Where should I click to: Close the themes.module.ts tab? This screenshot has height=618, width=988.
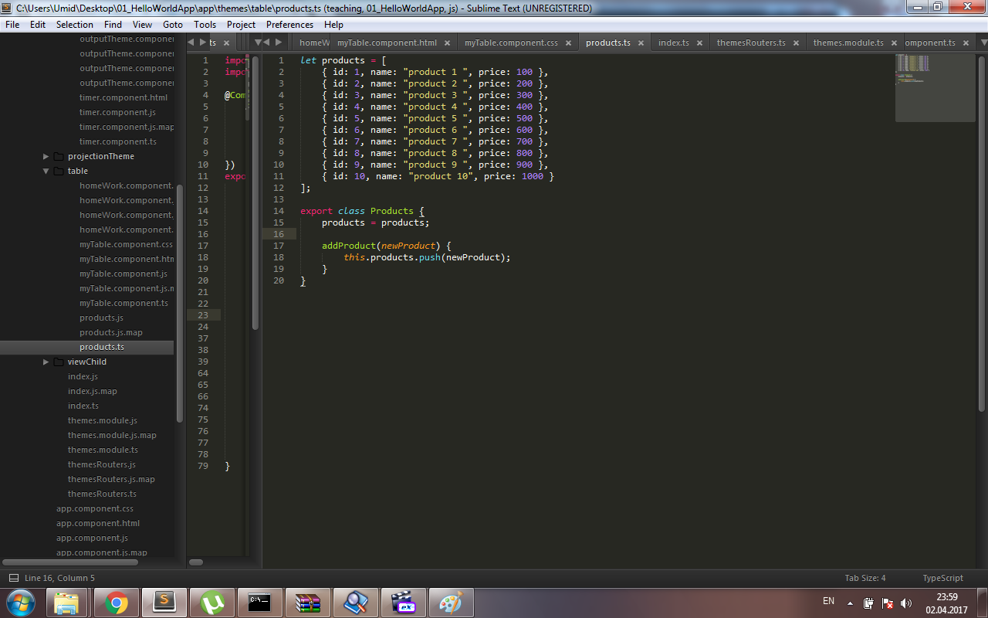[x=893, y=42]
